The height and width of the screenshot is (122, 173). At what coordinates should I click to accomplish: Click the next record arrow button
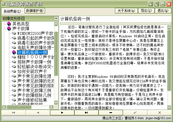[x=62, y=112]
